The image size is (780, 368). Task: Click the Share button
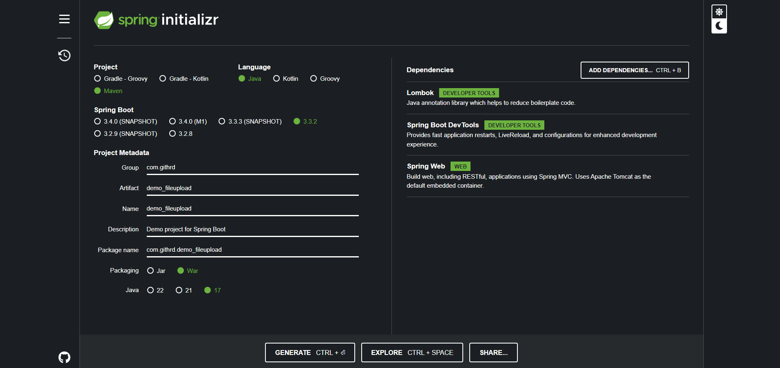click(x=493, y=352)
